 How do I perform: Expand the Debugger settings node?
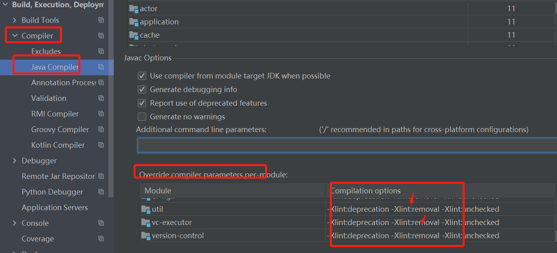tap(15, 161)
